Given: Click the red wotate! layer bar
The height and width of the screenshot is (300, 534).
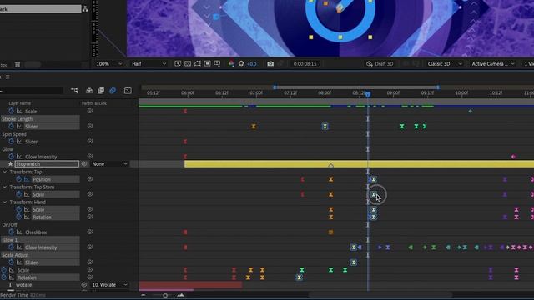Looking at the screenshot, I should pos(191,285).
